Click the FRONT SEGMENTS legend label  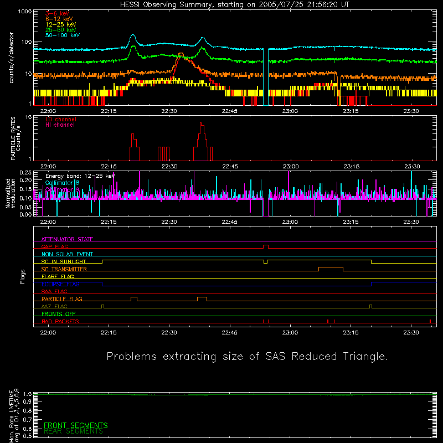(x=76, y=425)
